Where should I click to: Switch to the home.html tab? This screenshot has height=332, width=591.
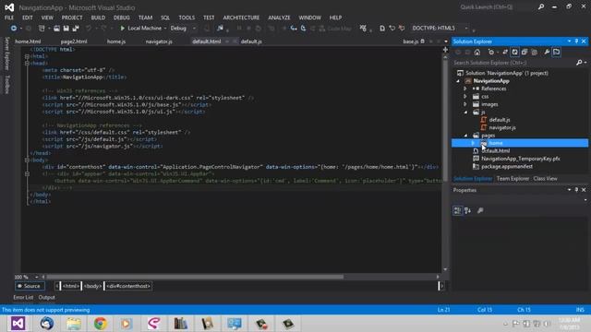[x=28, y=41]
